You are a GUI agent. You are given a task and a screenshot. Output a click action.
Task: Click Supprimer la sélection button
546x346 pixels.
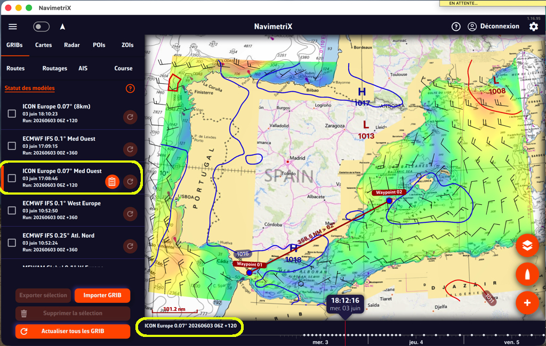point(73,313)
